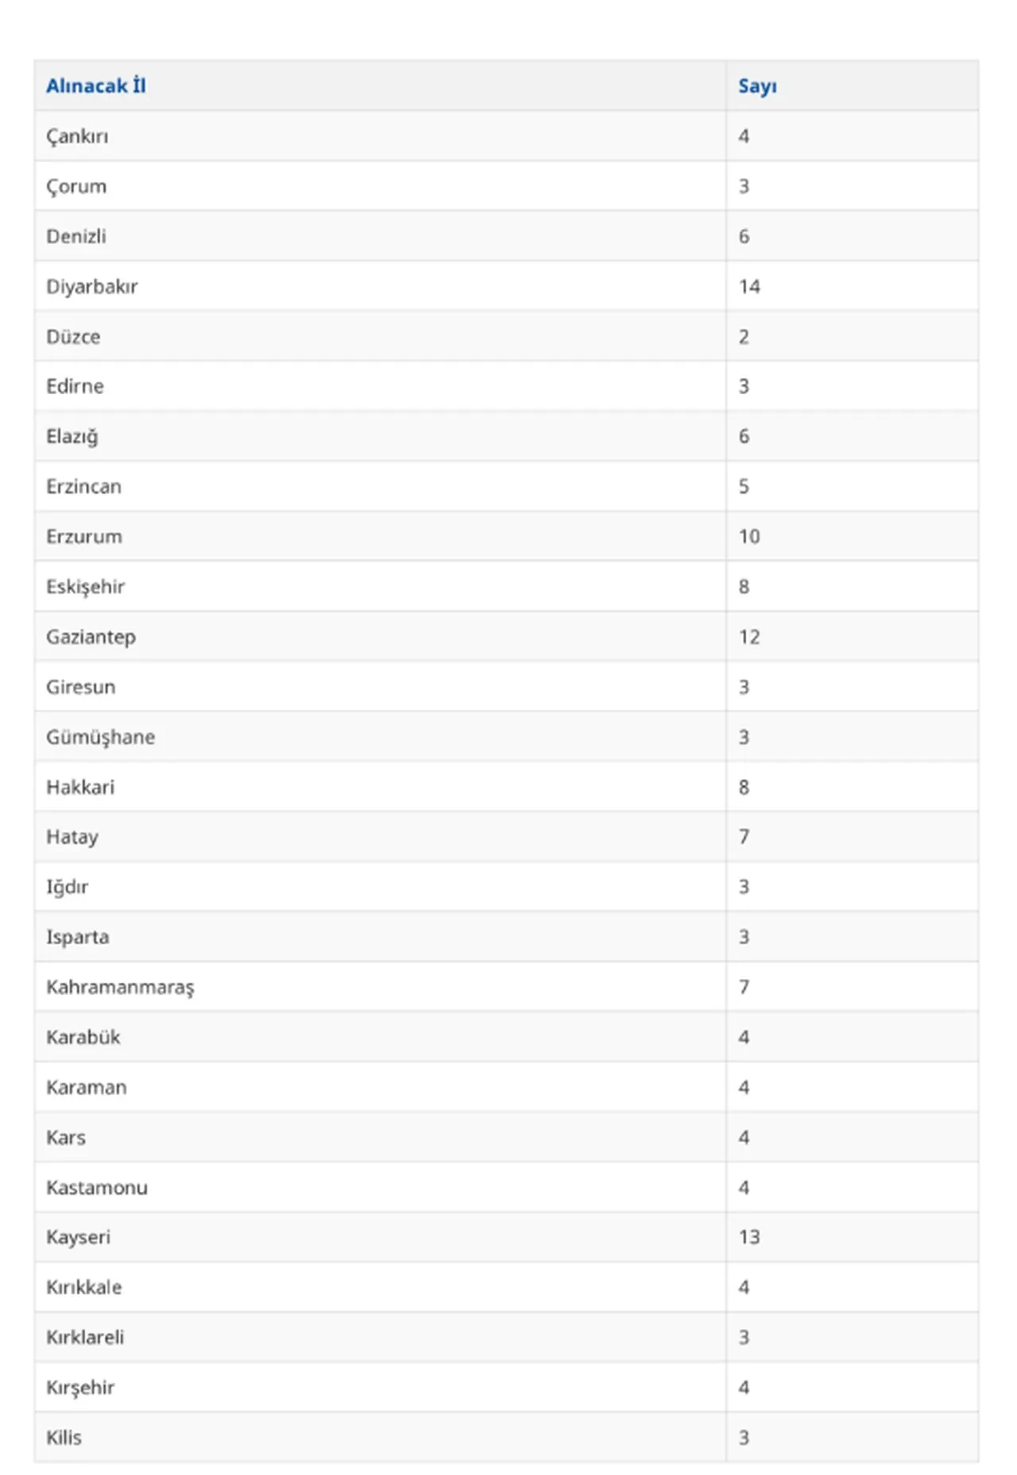This screenshot has width=1017, height=1475.
Task: Click the Kilis row at bottom
Action: (x=506, y=1437)
